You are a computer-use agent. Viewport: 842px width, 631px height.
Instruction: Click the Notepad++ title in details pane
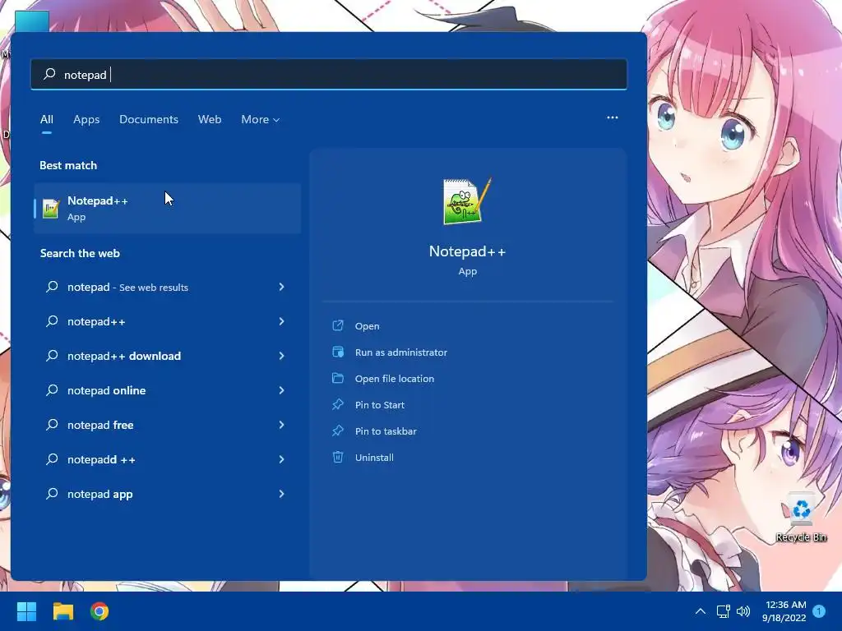coord(467,251)
